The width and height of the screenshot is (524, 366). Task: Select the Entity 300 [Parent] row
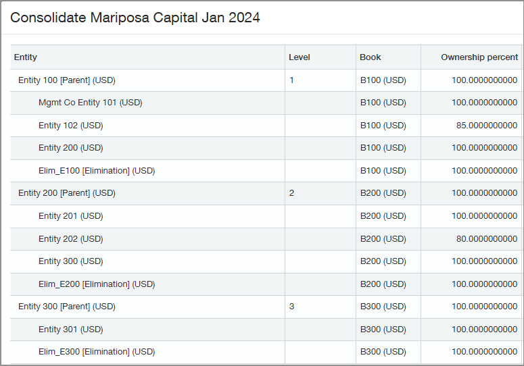[x=67, y=307]
